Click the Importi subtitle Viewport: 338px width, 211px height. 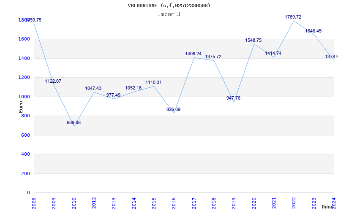pos(169,14)
